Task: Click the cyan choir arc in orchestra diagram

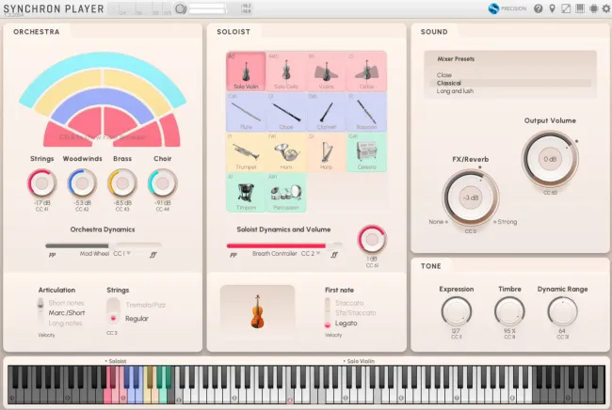Action: coord(103,61)
